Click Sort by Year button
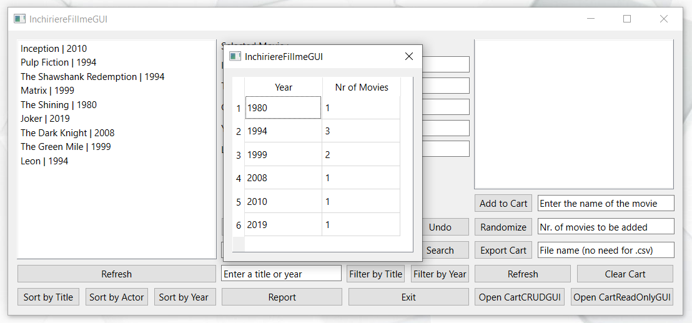 (x=185, y=297)
